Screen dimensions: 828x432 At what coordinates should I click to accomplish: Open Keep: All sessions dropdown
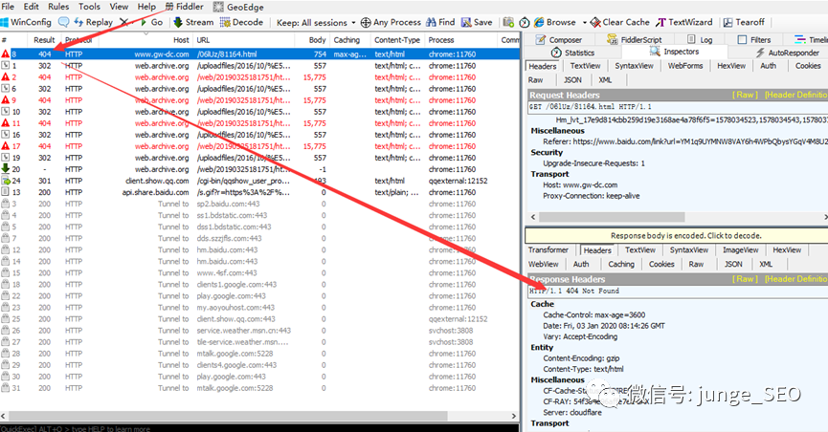tap(315, 23)
